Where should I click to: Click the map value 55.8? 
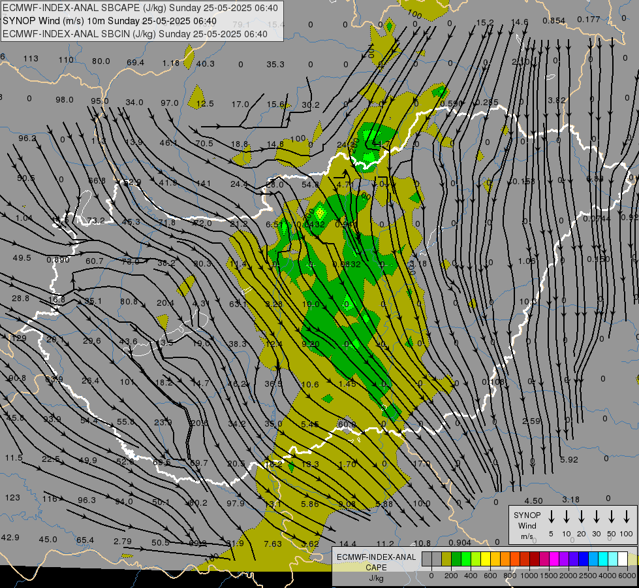click(125, 421)
